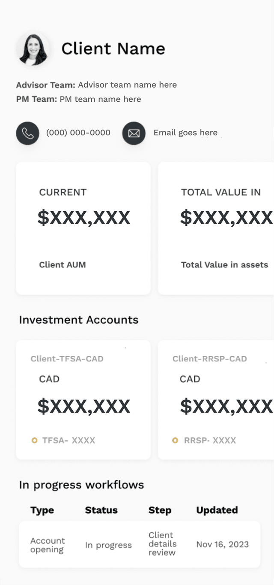Open the Total Value in assets card
The height and width of the screenshot is (585, 274).
217,228
